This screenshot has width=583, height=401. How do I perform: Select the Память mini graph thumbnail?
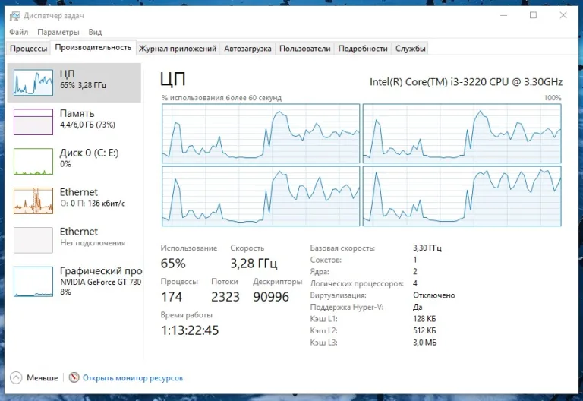33,122
